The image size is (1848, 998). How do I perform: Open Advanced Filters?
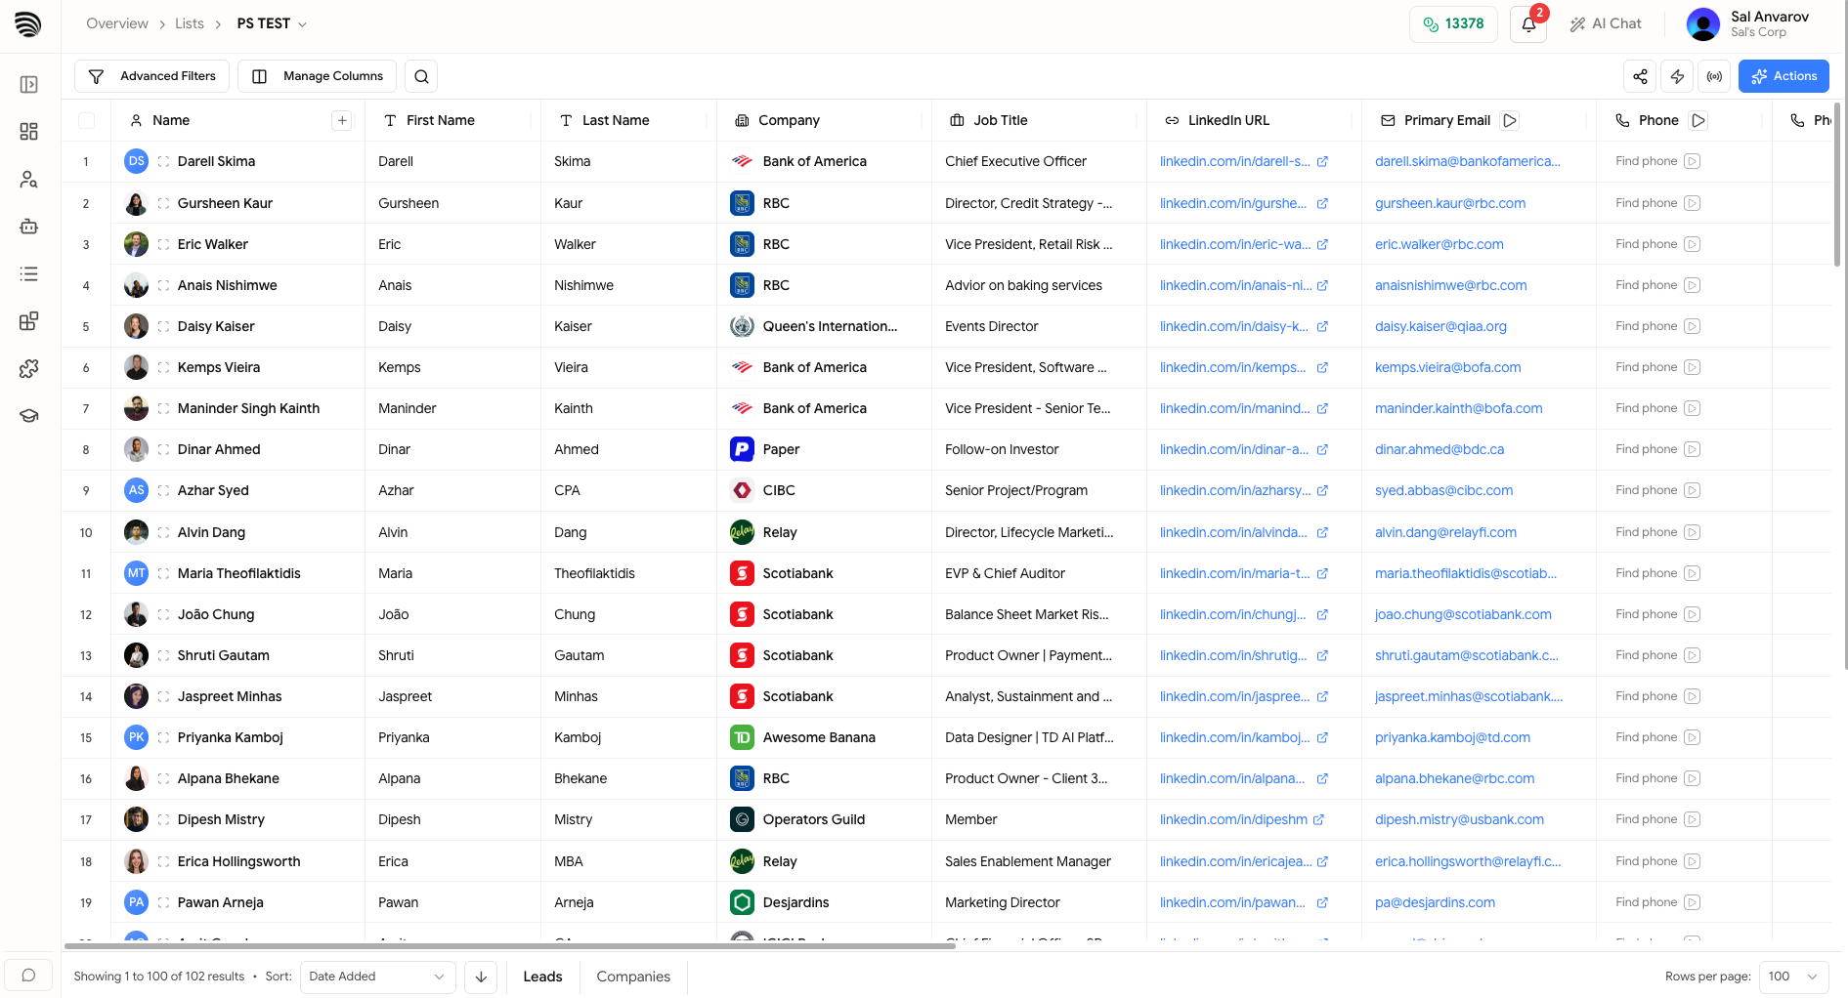(x=152, y=76)
